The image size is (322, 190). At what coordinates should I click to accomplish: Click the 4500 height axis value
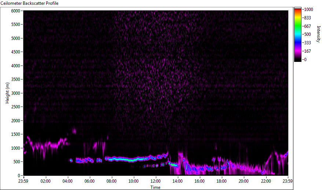coord(16,52)
